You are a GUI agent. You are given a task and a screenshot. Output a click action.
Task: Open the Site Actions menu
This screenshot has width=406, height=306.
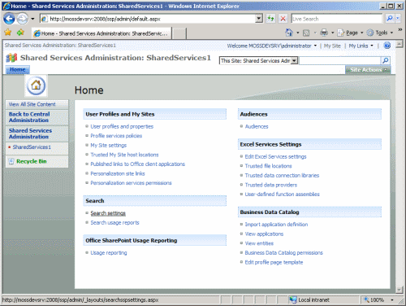368,70
